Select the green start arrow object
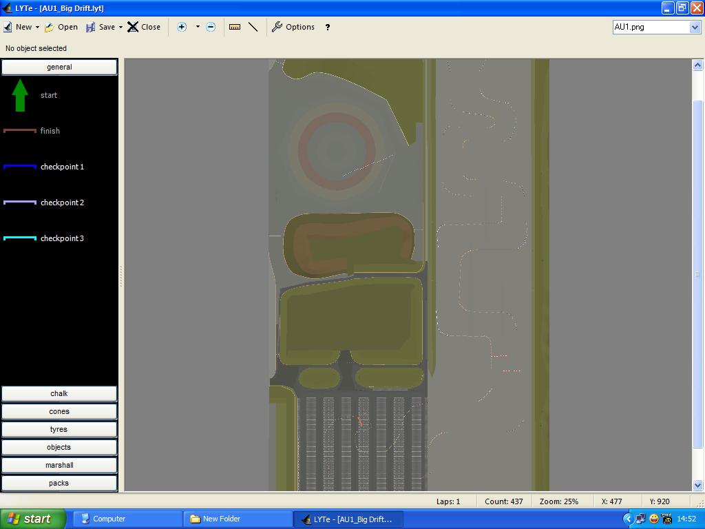The width and height of the screenshot is (705, 529). pyautogui.click(x=20, y=95)
